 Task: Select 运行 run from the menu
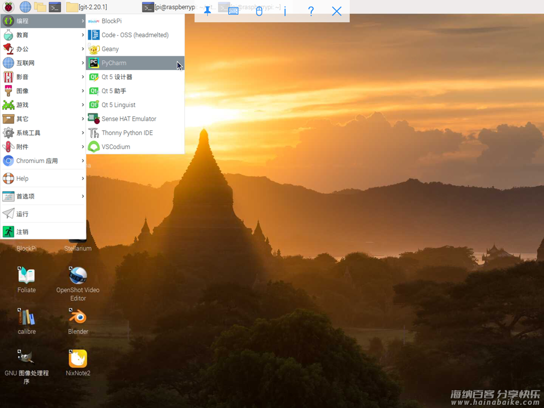tap(43, 214)
